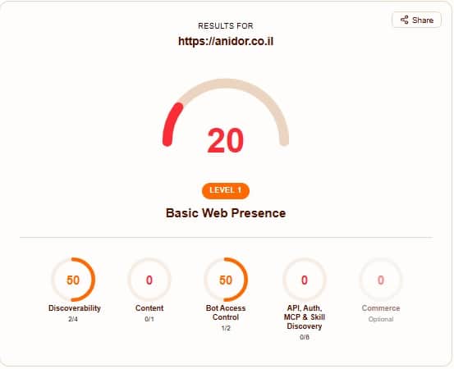
Task: Click the main score gauge arc
Action: point(226,112)
